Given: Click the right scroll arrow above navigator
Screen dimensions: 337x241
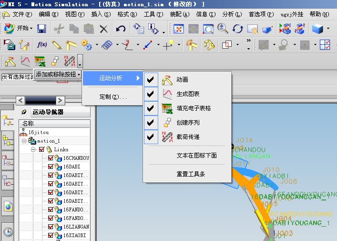Looking at the screenshot, I should 61,100.
